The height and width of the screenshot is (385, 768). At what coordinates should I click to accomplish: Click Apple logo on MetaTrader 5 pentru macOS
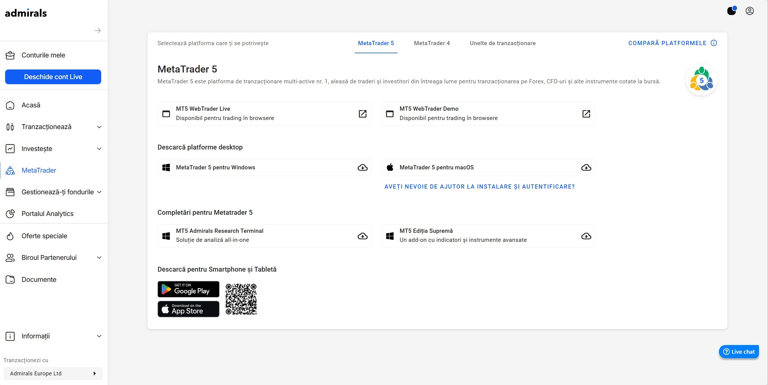pos(390,167)
